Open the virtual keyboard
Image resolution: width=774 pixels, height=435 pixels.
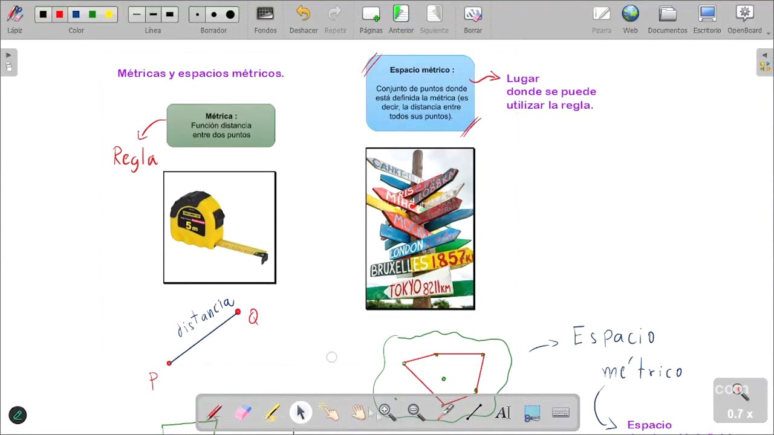561,412
